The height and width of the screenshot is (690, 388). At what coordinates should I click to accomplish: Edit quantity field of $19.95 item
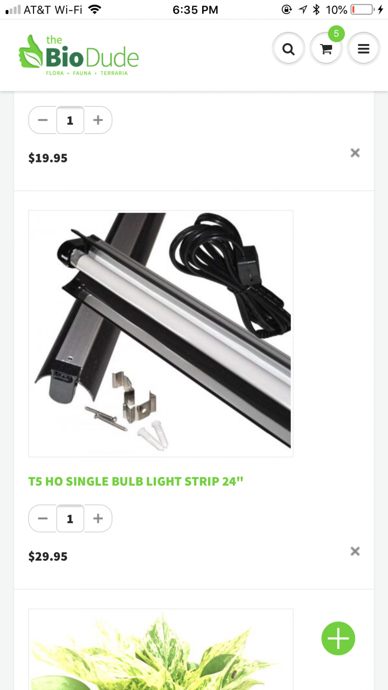[x=70, y=120]
